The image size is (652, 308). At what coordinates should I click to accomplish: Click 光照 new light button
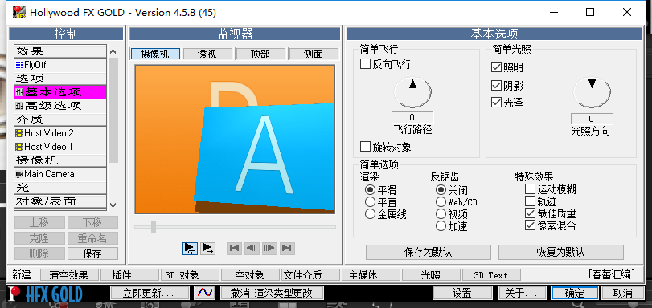[431, 275]
